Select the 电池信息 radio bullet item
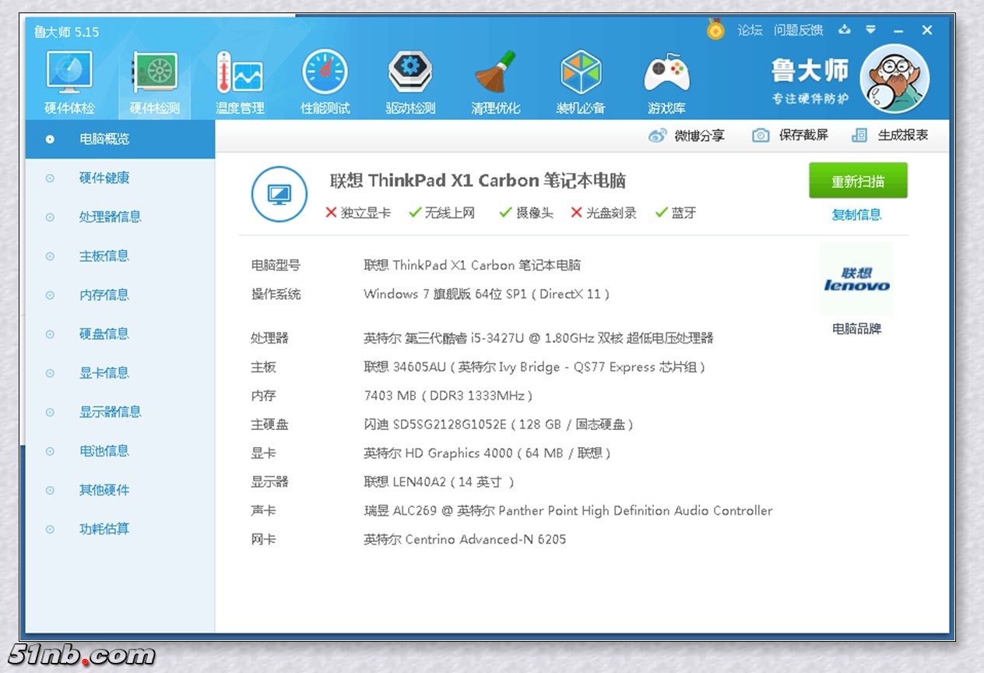The height and width of the screenshot is (673, 984). point(51,452)
